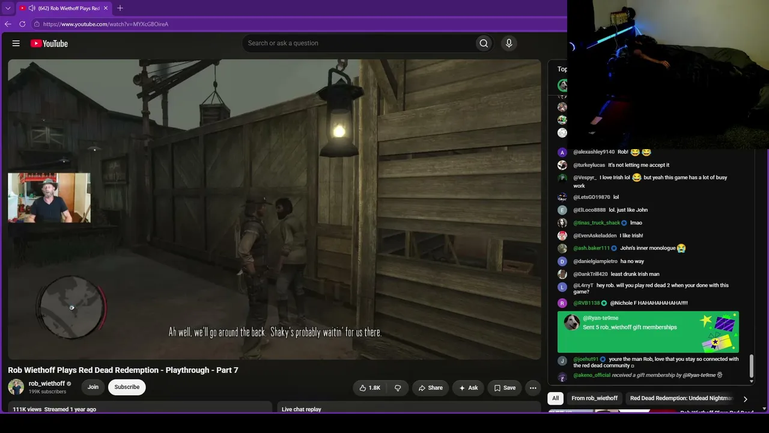The width and height of the screenshot is (769, 433).
Task: Reload the YouTube page
Action: [22, 24]
